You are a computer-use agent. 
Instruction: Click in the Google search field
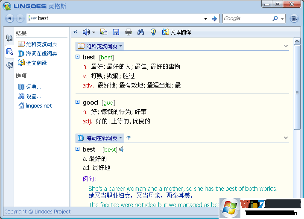[247, 18]
